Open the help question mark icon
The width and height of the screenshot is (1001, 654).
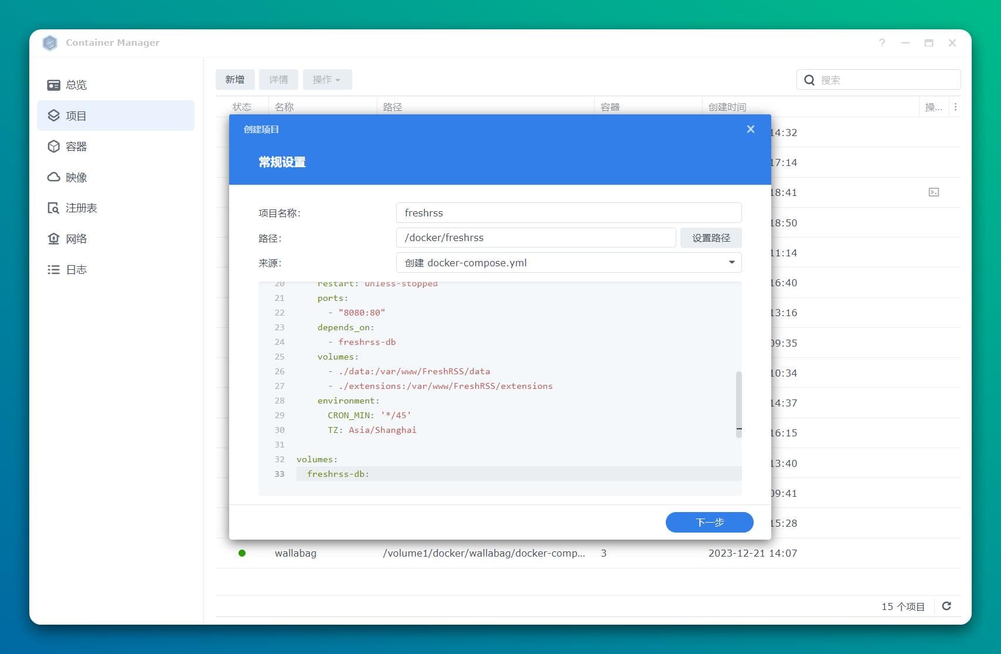[x=882, y=43]
